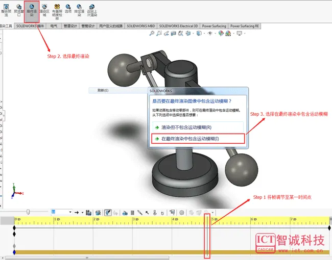Select the 渲染区域 render region tool
The height and width of the screenshot is (260, 332).
tap(44, 10)
